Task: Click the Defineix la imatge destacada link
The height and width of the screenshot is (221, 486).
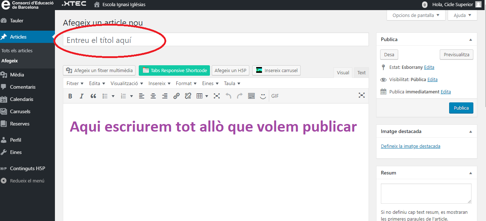Action: [x=410, y=146]
